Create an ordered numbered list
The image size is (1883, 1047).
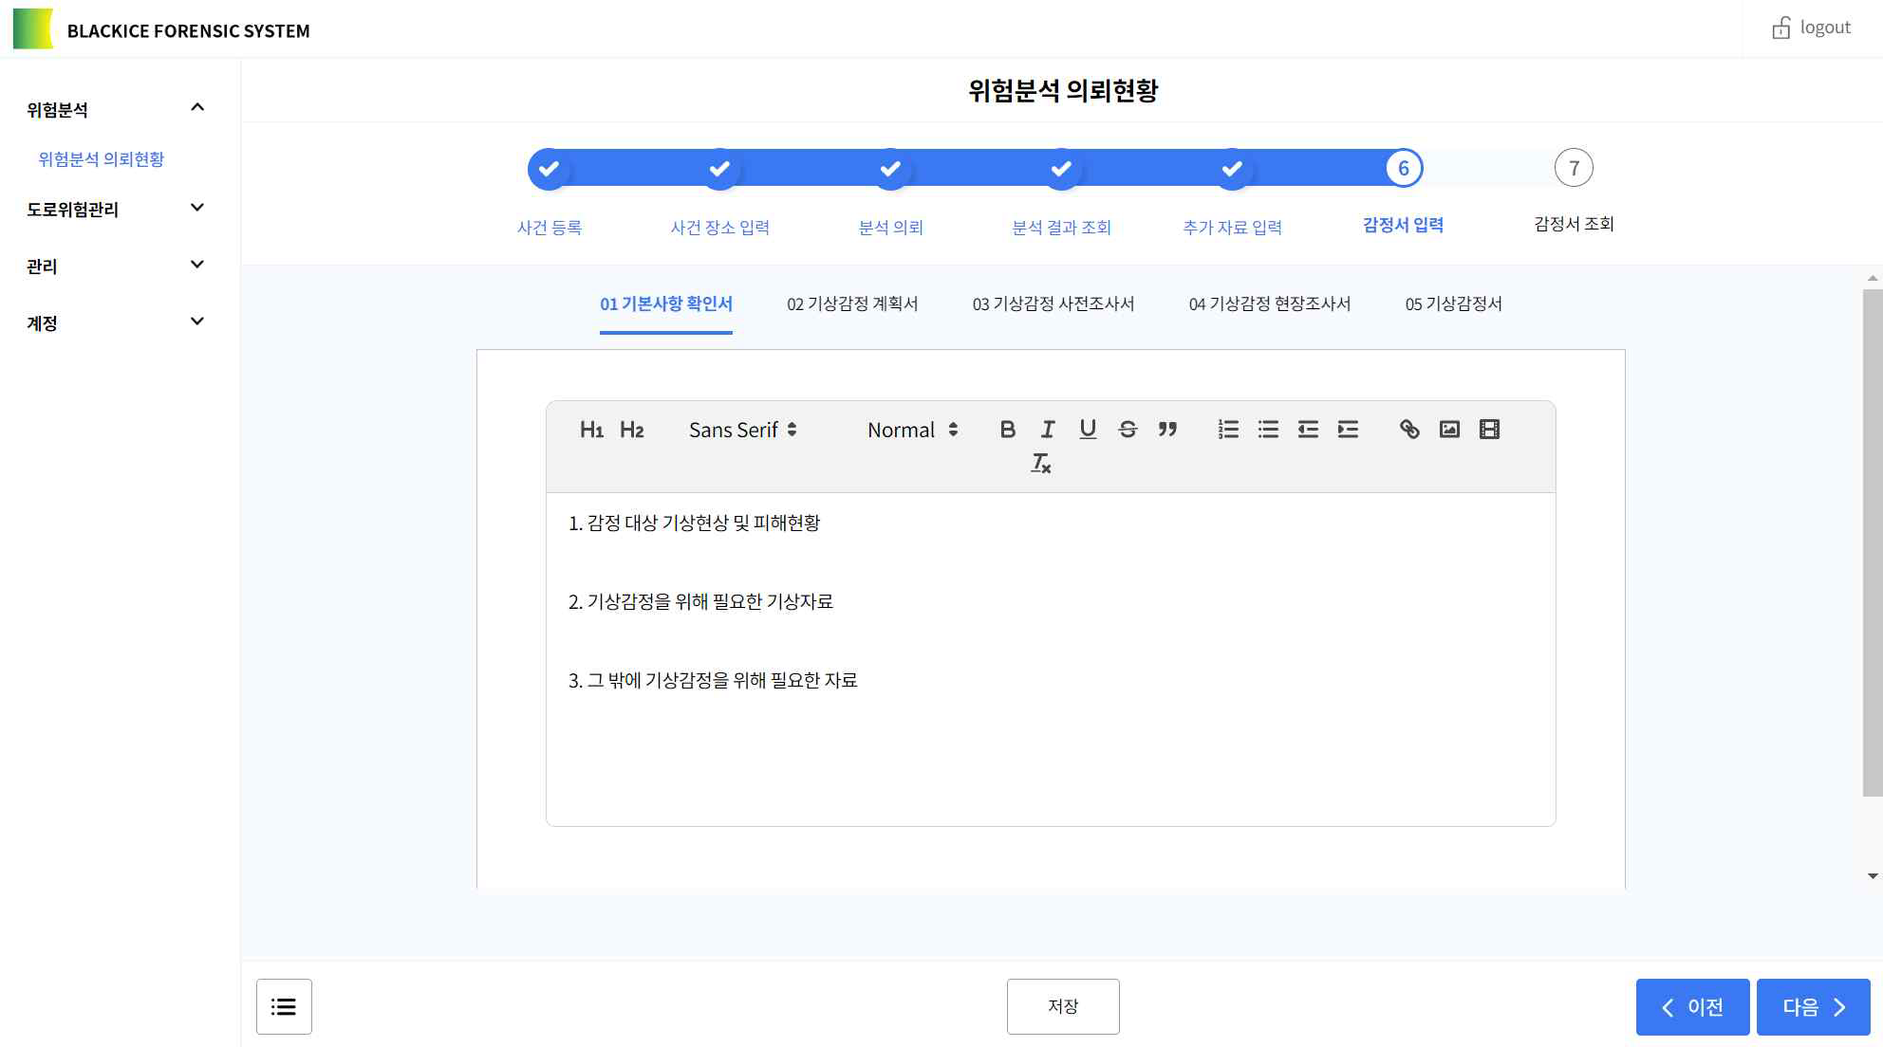coord(1228,430)
